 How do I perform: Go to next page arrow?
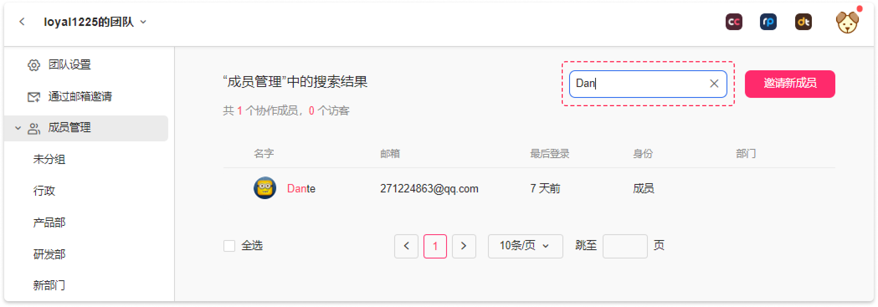tap(464, 246)
